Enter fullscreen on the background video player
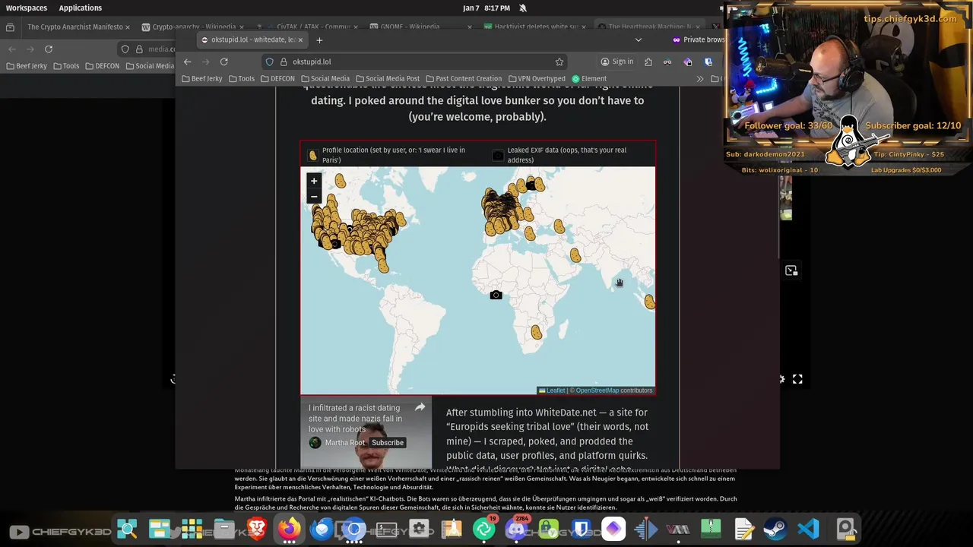 point(797,379)
